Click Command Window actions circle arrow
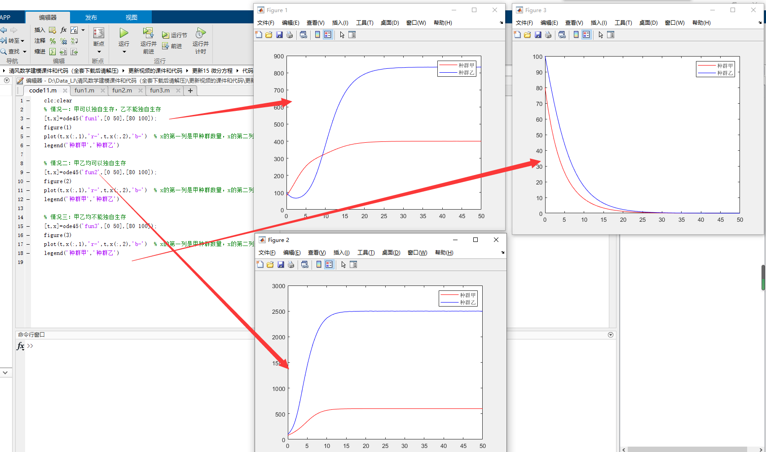Viewport: 766px width, 452px height. [x=611, y=335]
